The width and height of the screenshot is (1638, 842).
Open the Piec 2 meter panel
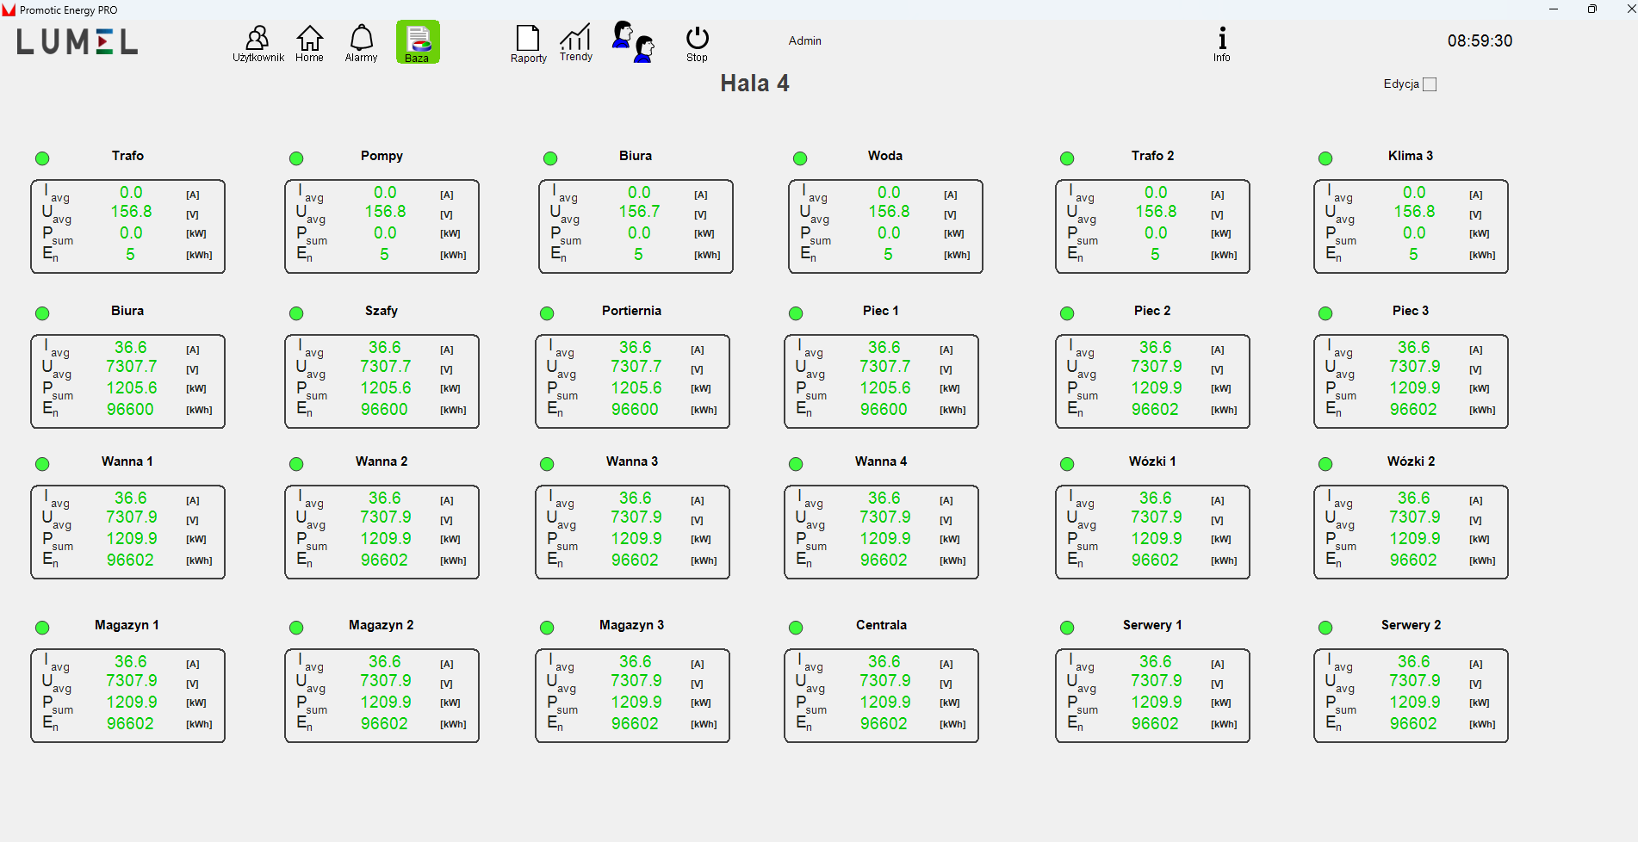pos(1153,381)
